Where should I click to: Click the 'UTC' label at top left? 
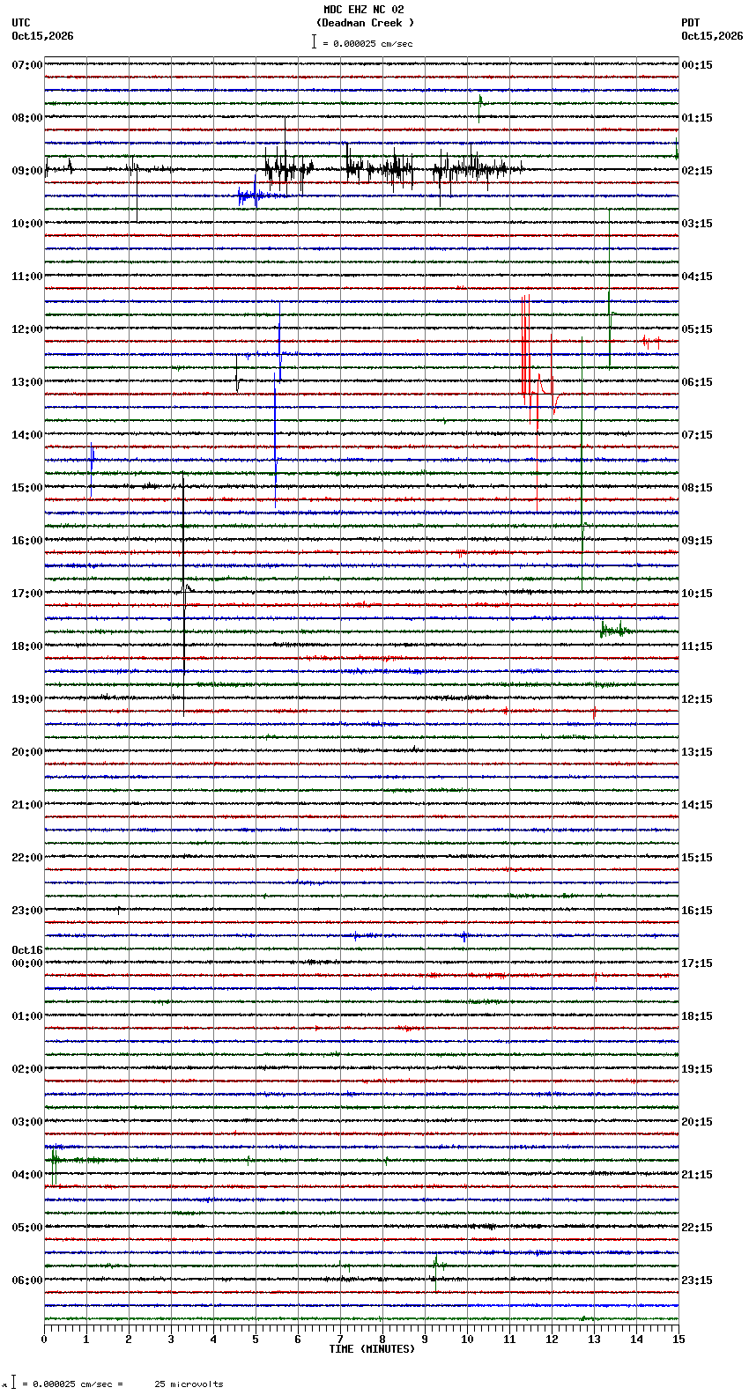(x=21, y=23)
